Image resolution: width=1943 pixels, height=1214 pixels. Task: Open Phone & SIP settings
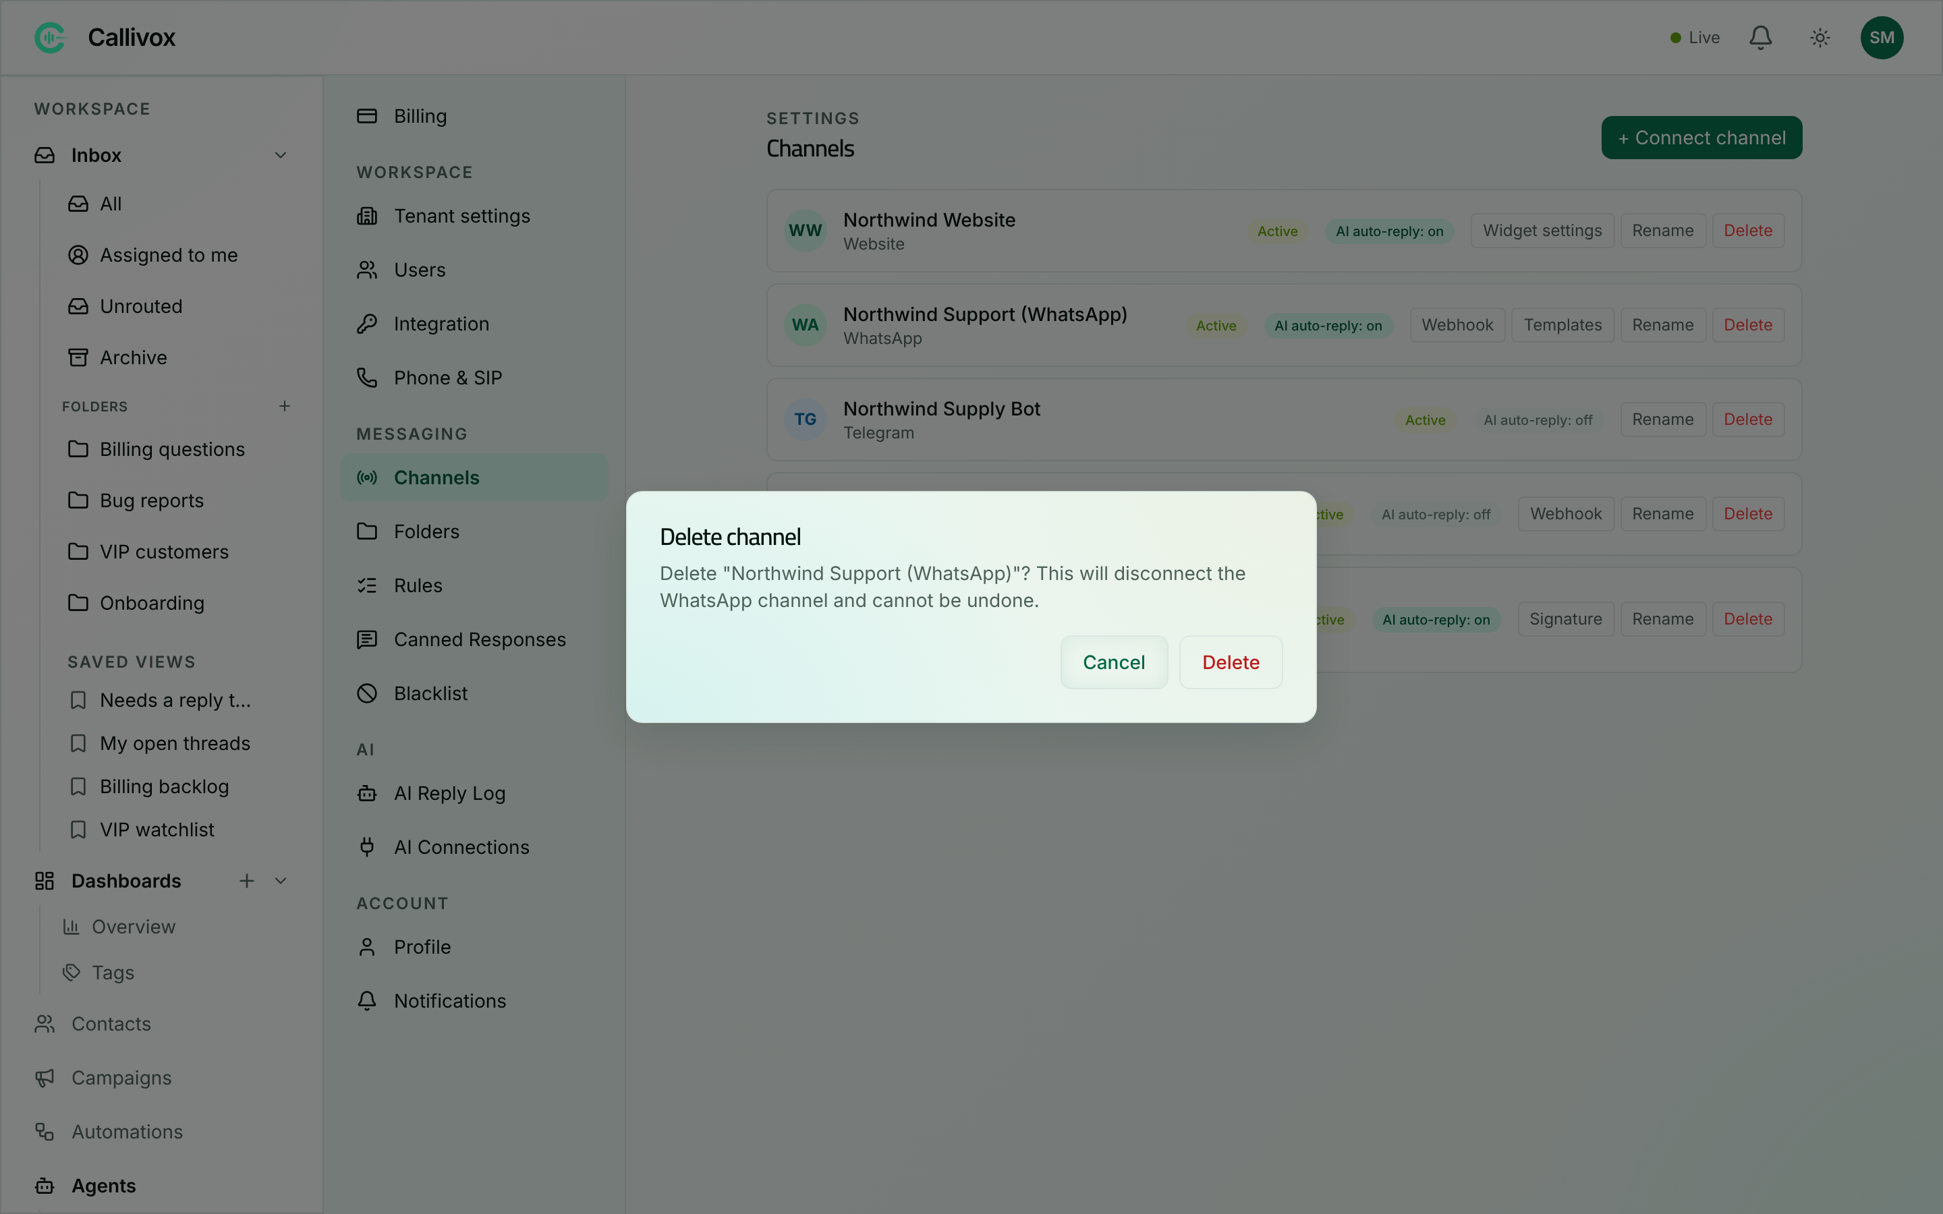(474, 378)
